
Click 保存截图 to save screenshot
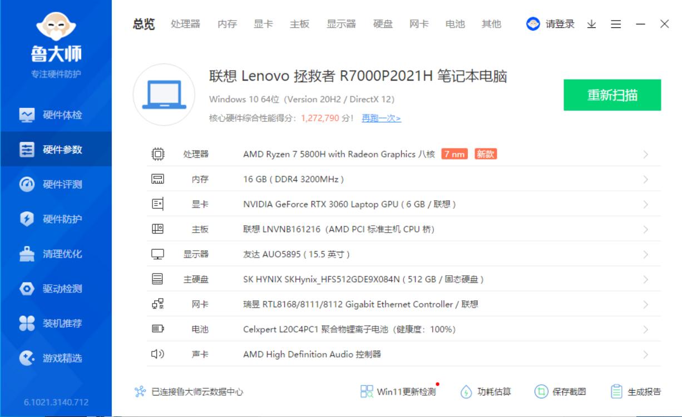pyautogui.click(x=560, y=391)
